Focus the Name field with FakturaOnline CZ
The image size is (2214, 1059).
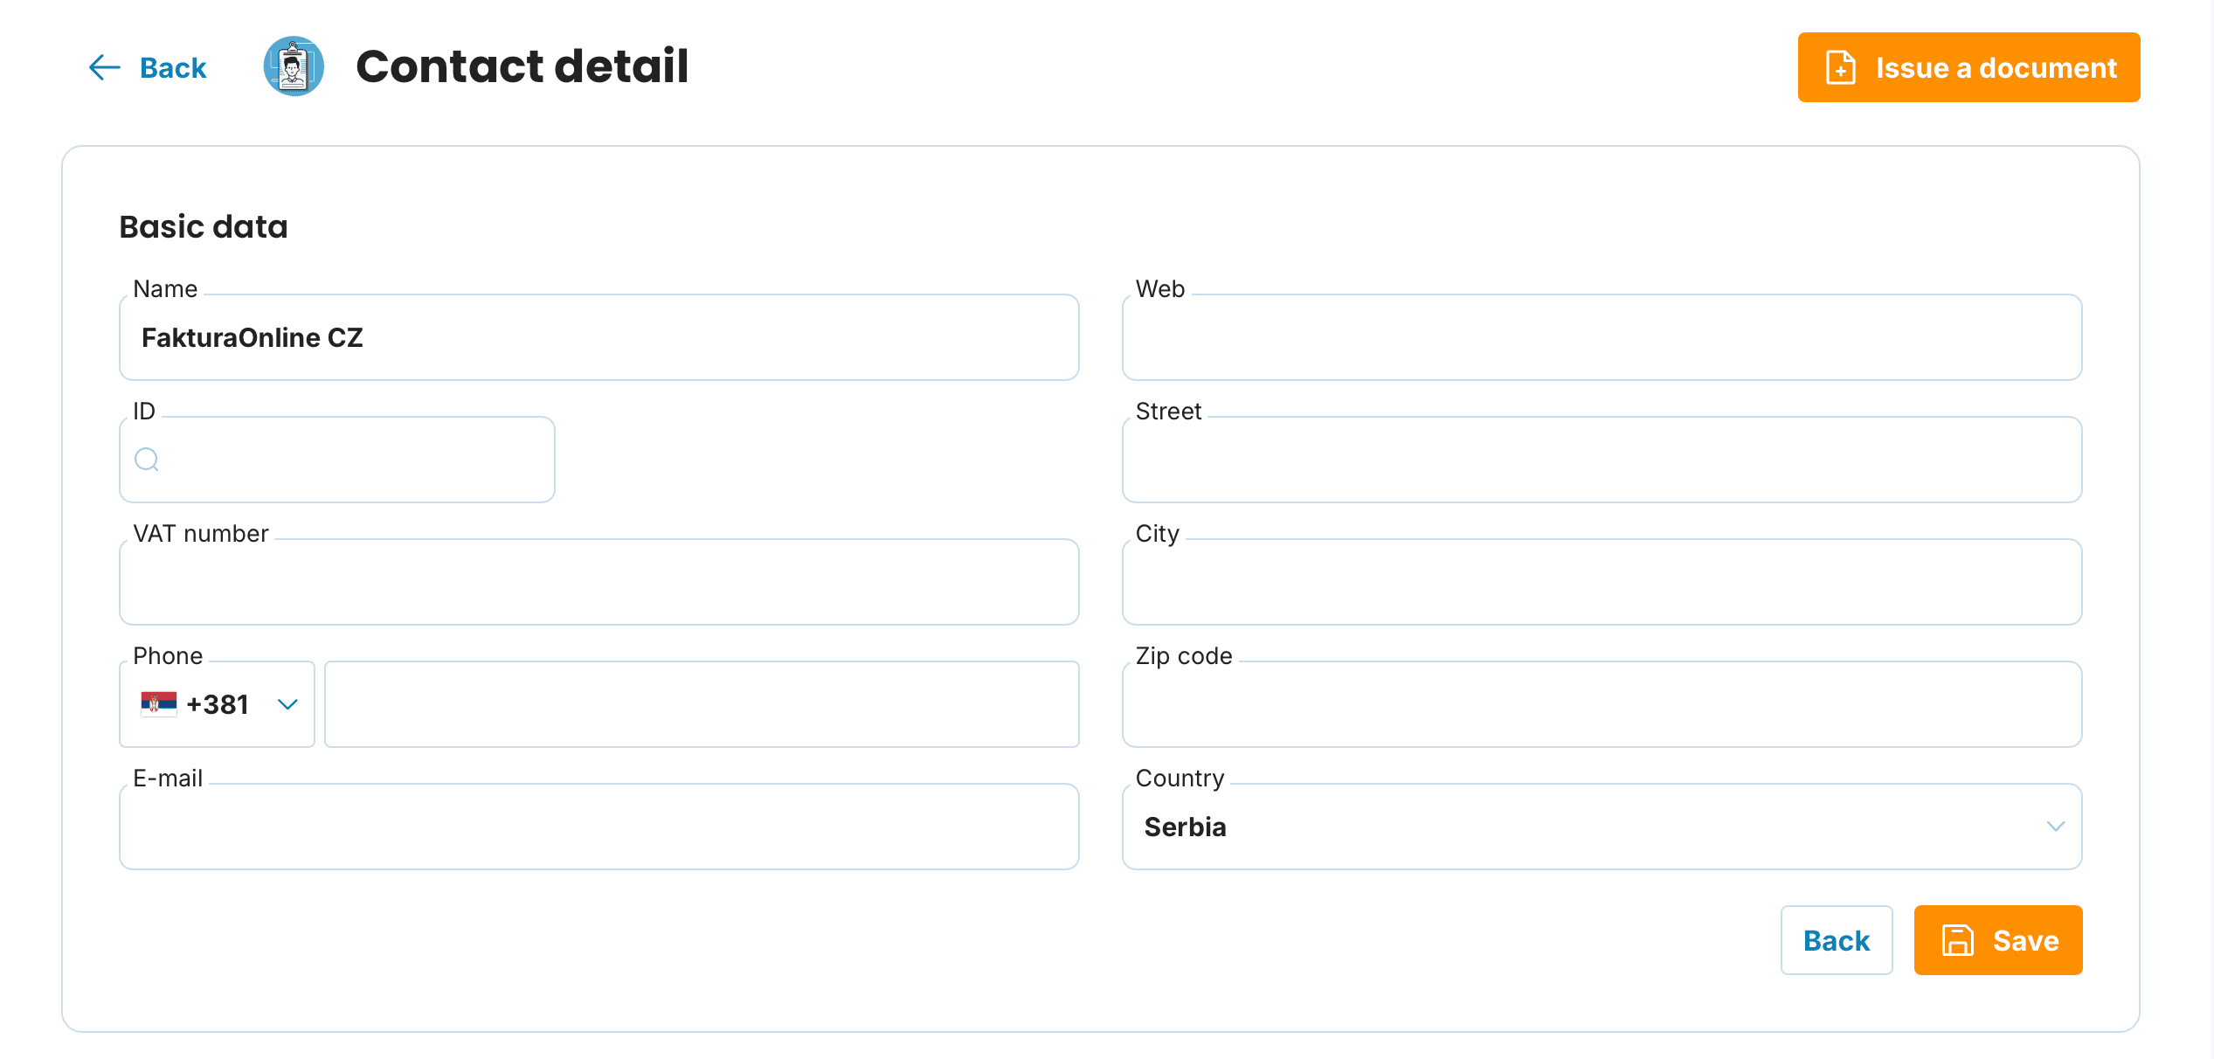[x=599, y=337]
